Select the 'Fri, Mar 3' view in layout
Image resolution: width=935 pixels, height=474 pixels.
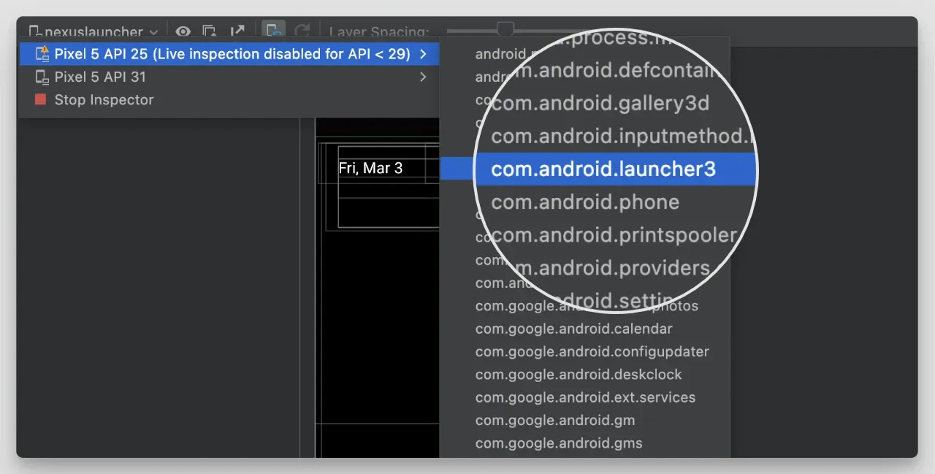pos(370,168)
